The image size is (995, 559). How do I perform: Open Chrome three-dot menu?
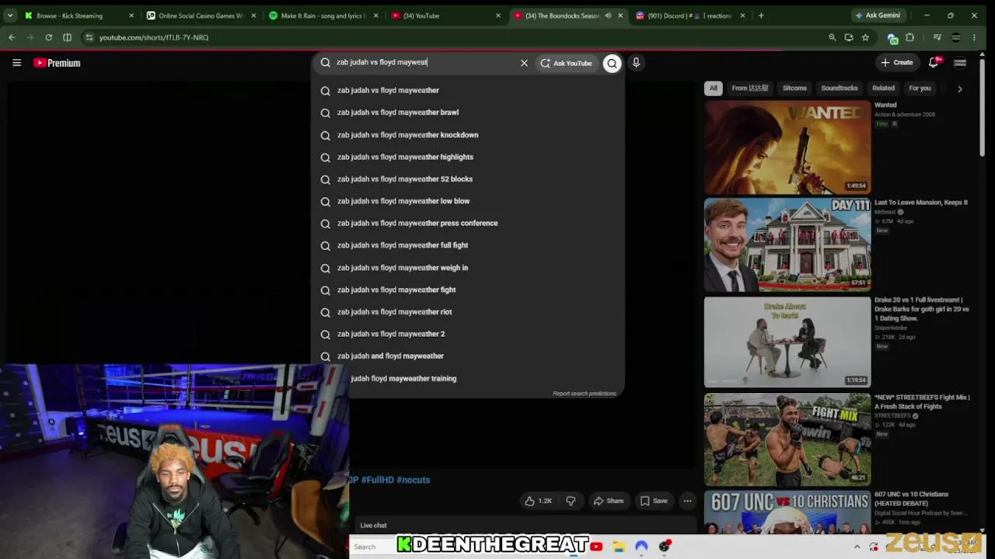click(974, 37)
